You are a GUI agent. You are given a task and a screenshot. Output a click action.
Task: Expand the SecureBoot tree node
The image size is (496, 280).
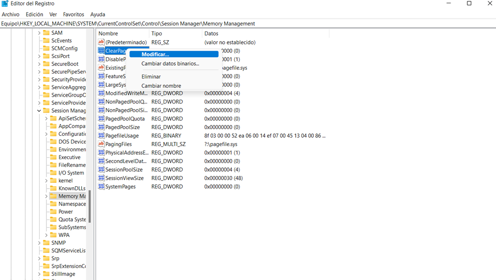click(x=39, y=64)
